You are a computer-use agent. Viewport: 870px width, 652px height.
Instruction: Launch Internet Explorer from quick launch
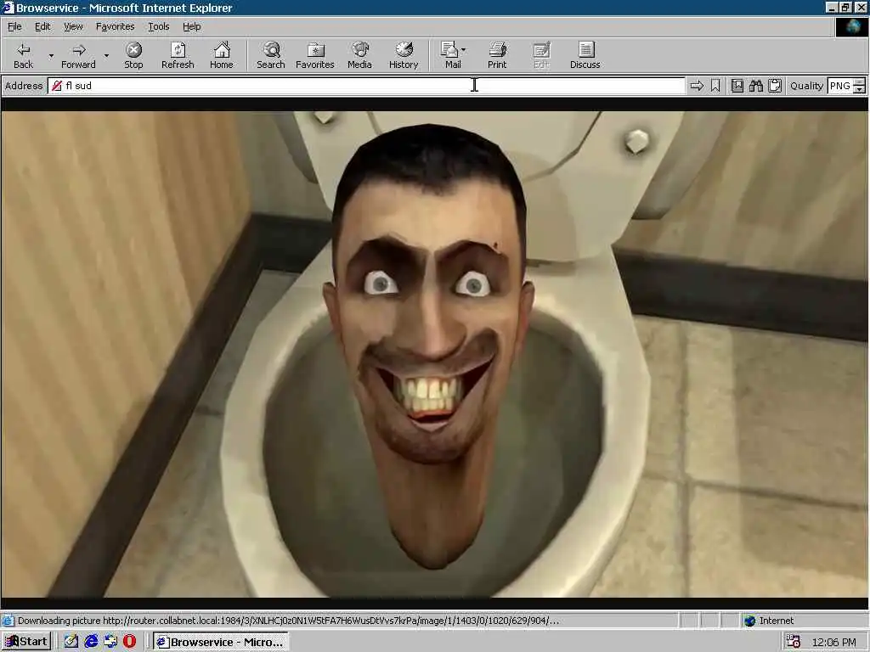pos(91,642)
